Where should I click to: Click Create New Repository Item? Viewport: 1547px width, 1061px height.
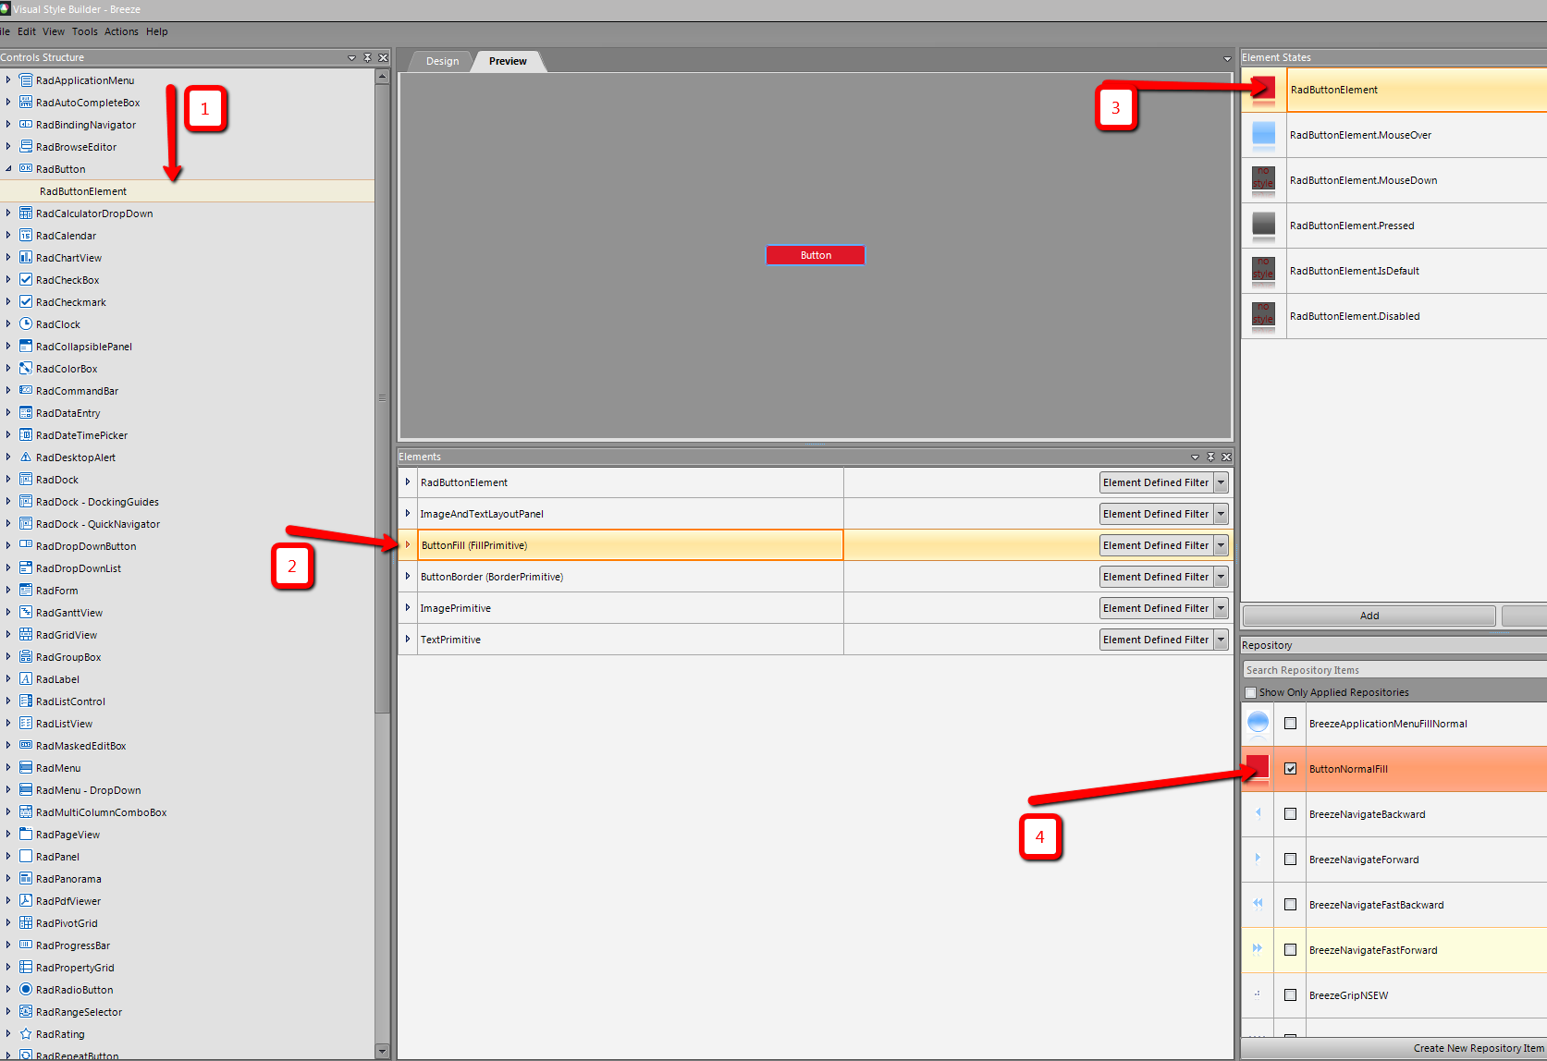click(1479, 1048)
